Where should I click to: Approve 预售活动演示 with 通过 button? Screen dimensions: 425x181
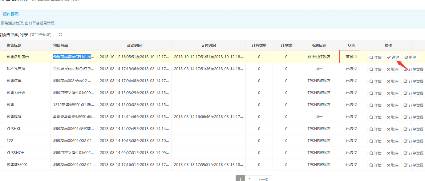(393, 57)
